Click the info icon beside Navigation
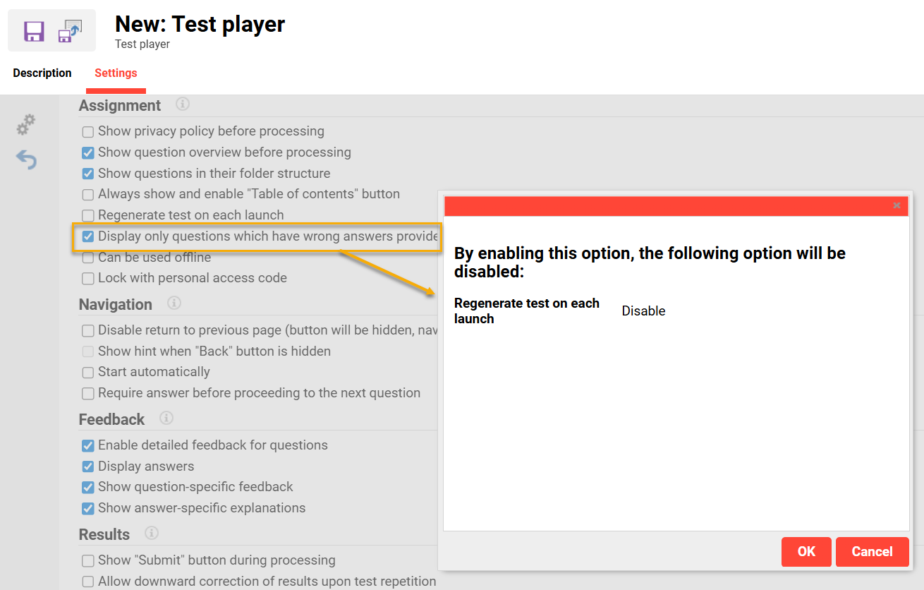The width and height of the screenshot is (924, 590). [174, 304]
